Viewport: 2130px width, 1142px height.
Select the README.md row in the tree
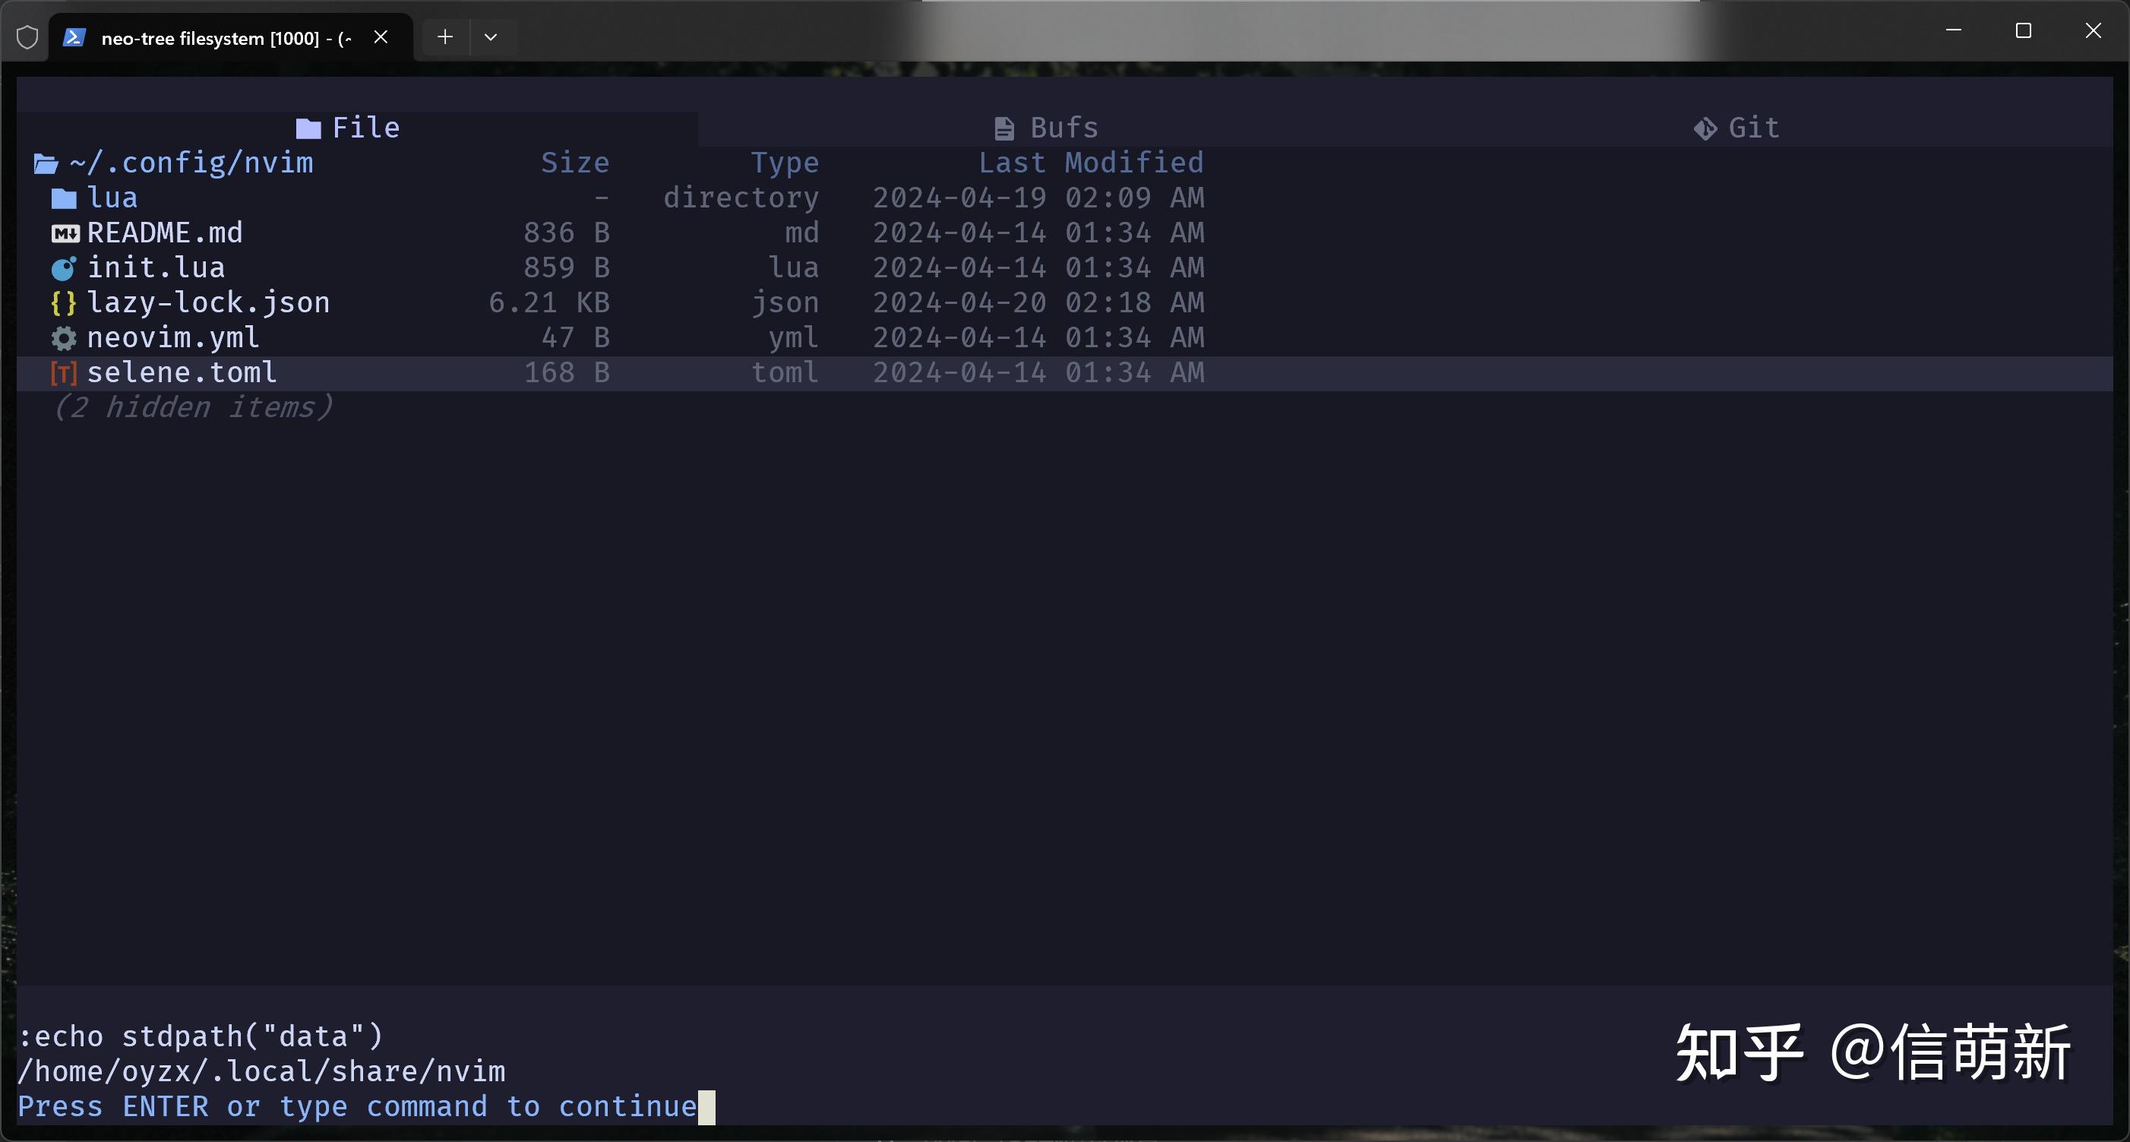pos(165,233)
